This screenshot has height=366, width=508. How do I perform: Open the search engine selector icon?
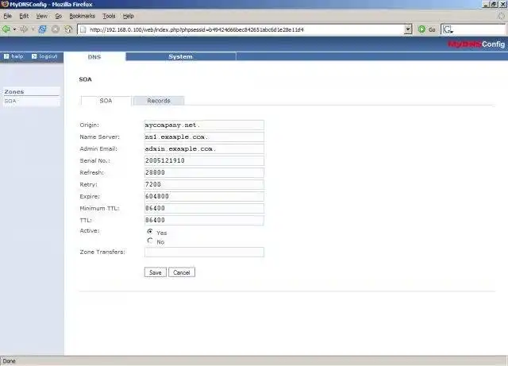(448, 29)
